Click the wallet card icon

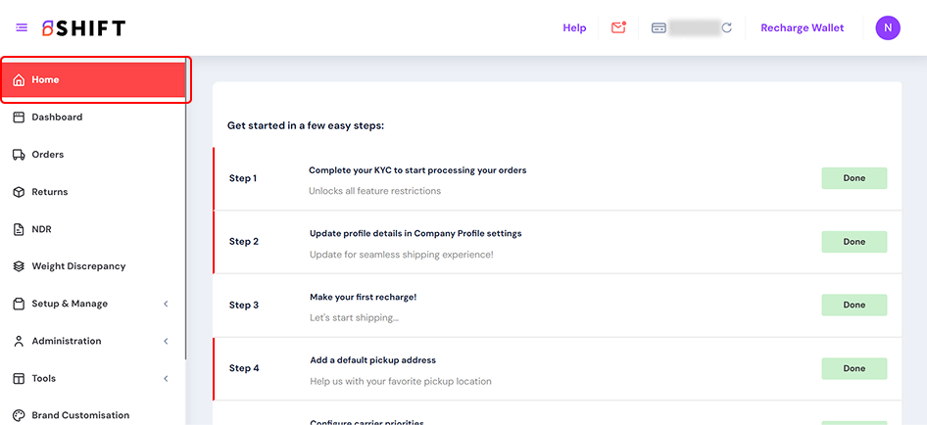tap(659, 28)
